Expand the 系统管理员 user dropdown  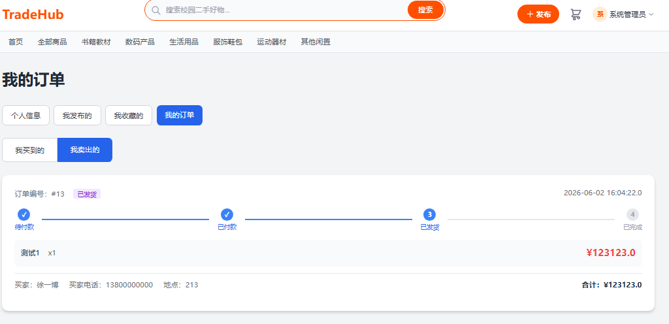(632, 14)
